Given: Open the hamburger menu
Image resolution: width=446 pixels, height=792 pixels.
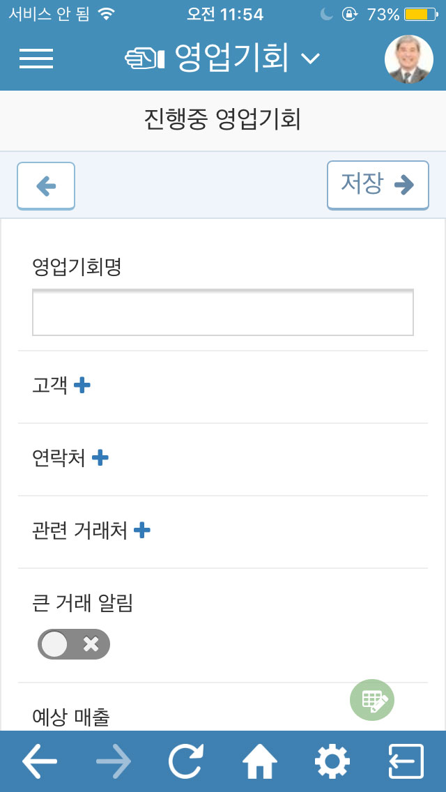Looking at the screenshot, I should pyautogui.click(x=36, y=59).
